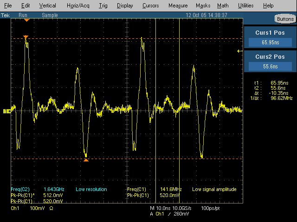Open the Cursors menu
The height and width of the screenshot is (222, 297).
pos(150,6)
